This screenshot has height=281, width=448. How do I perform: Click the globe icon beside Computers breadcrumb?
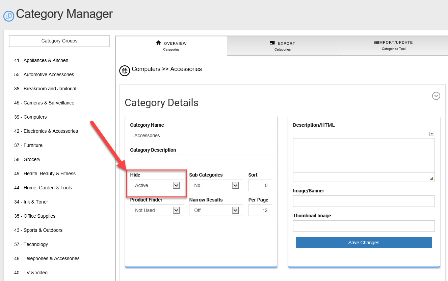(125, 71)
